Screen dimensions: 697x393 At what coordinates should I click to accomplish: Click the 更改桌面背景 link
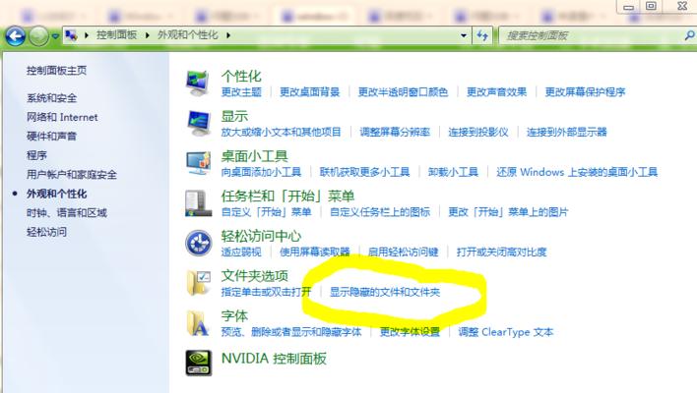(309, 91)
